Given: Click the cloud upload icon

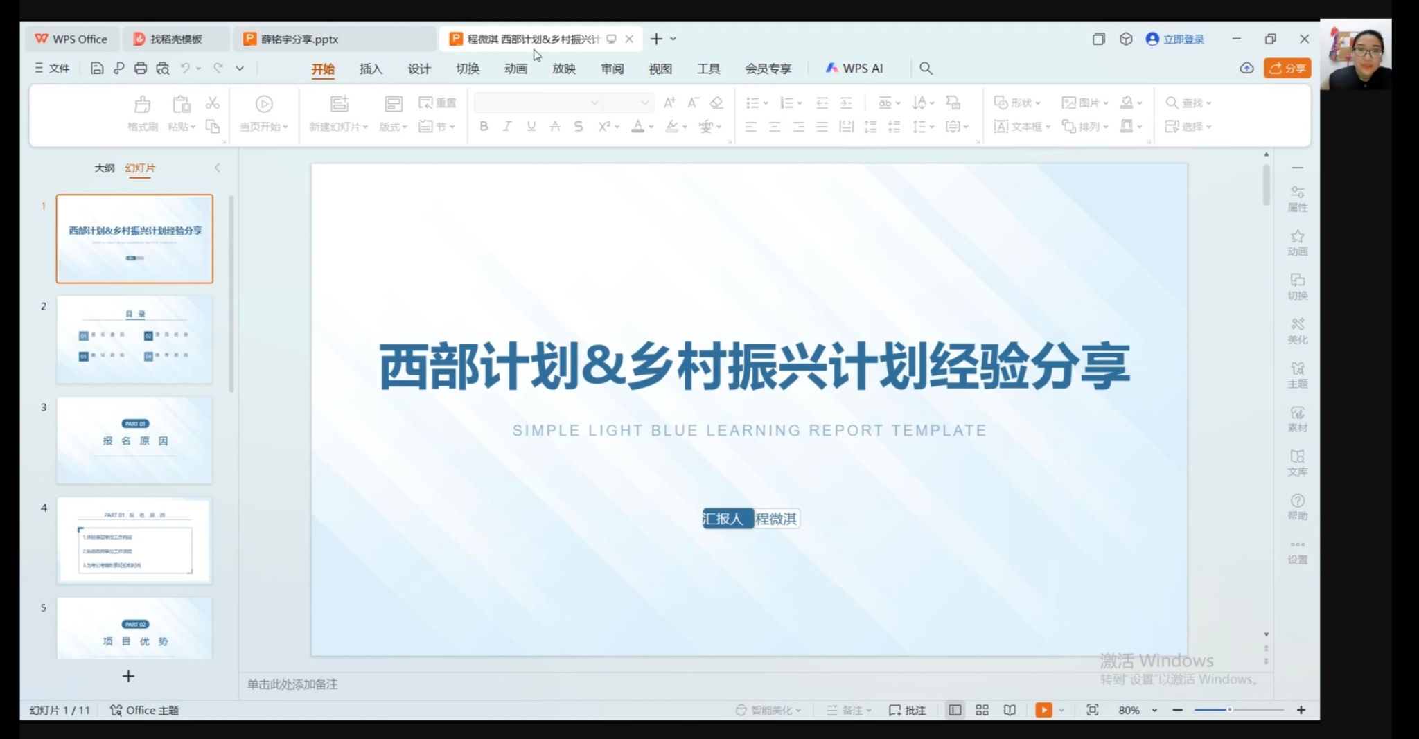Looking at the screenshot, I should tap(1246, 68).
